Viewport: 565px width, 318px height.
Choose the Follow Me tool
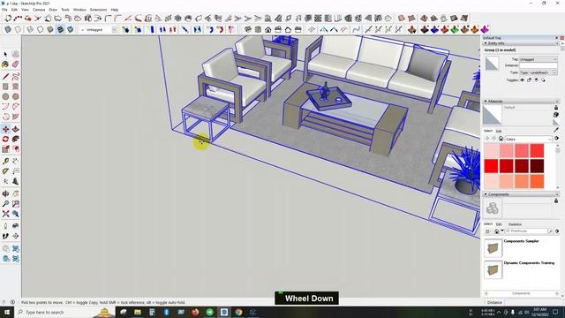16,140
